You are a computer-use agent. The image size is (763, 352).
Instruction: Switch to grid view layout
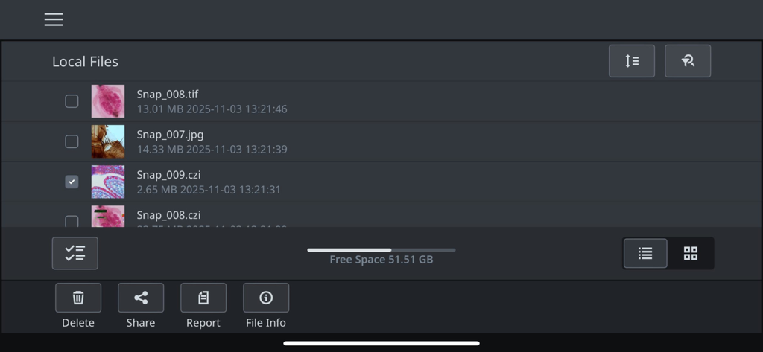[691, 253]
